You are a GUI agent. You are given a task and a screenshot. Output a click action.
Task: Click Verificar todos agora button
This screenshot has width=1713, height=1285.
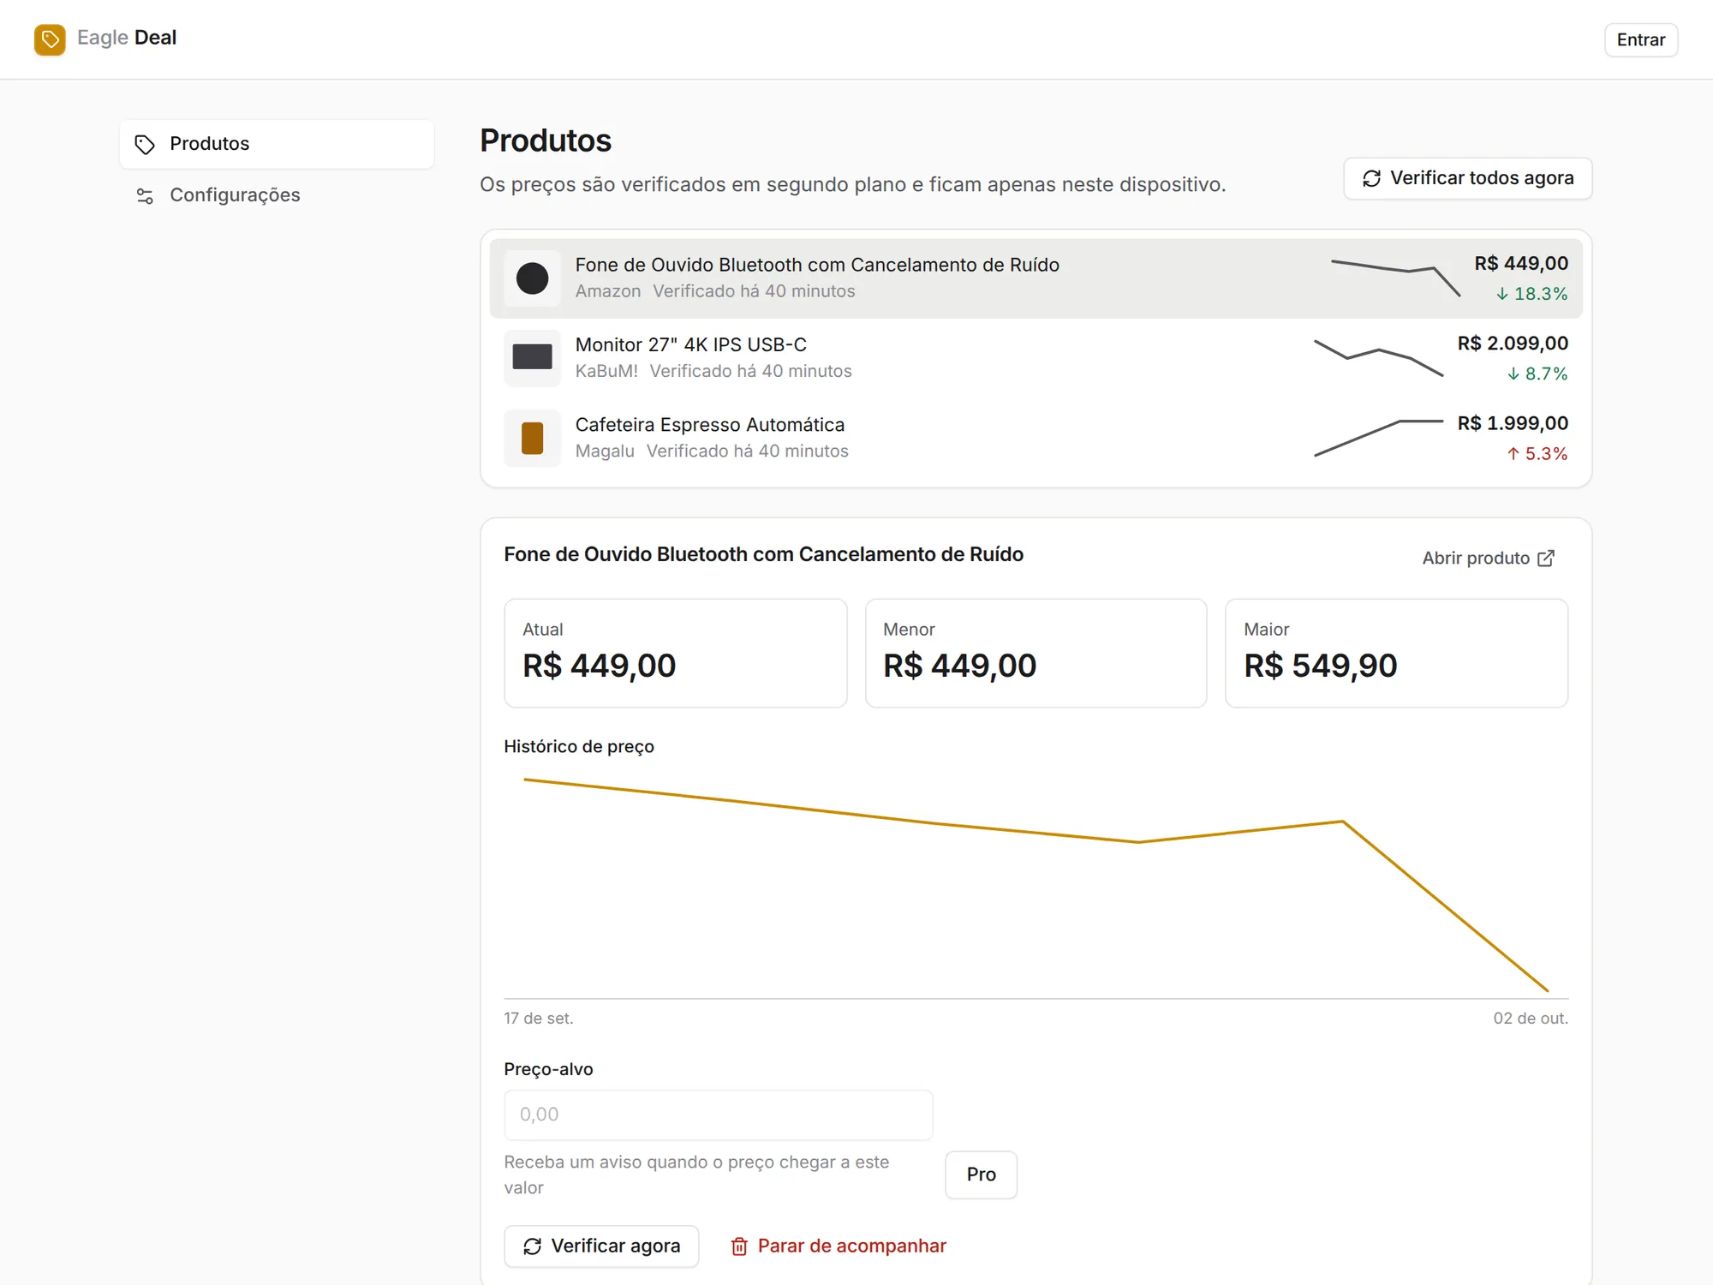point(1467,178)
